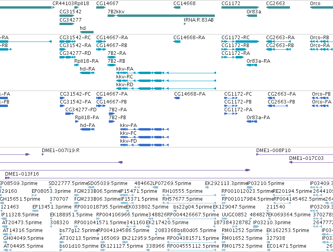Click transcript CG1172-RA label
Screen dimensions: 333x252
[236, 53]
